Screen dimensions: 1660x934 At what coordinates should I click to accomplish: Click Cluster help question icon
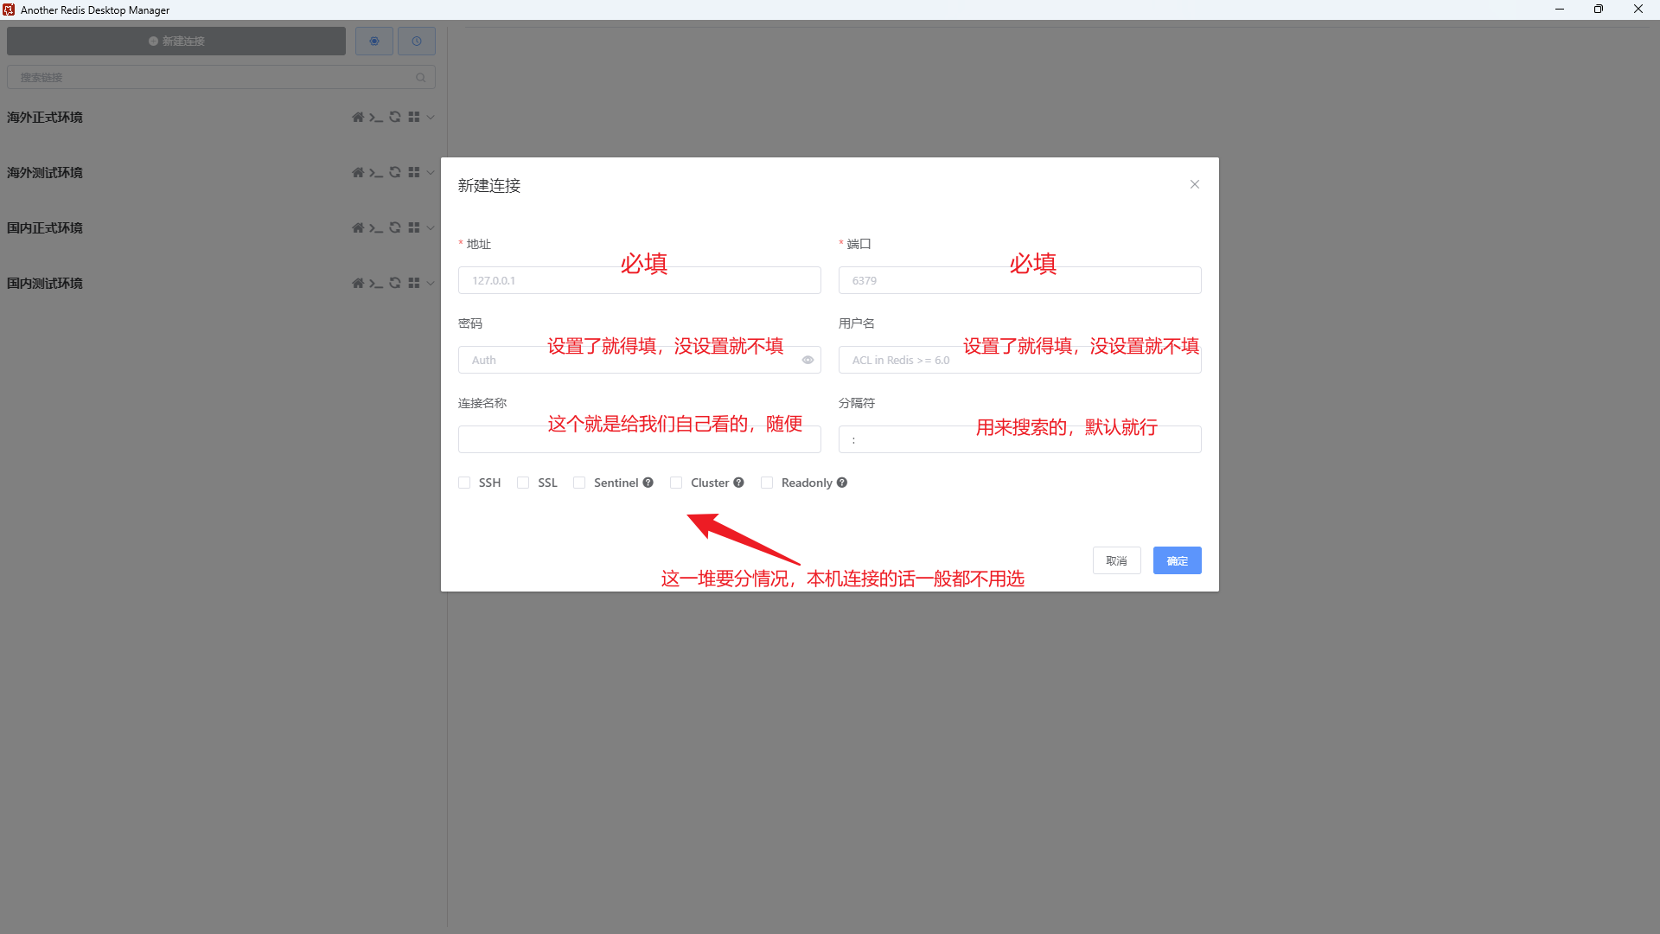(738, 483)
